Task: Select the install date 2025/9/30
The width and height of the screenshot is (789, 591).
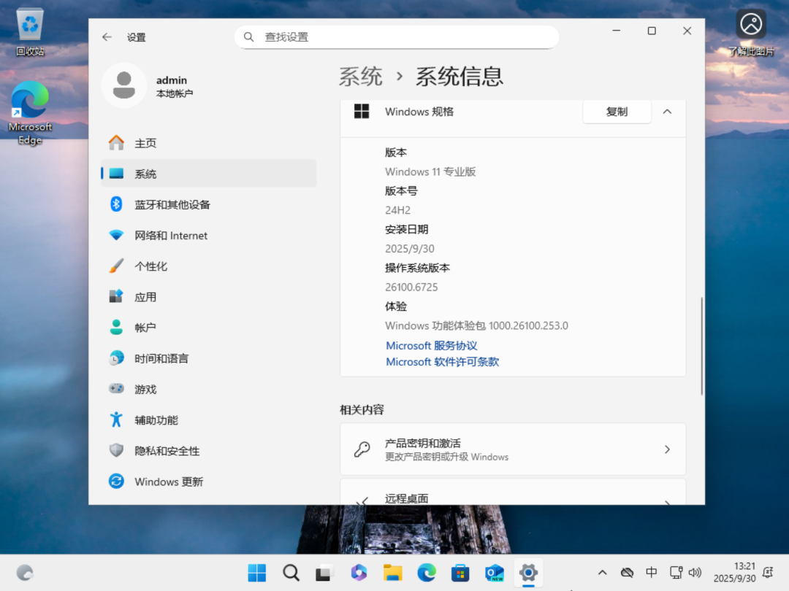Action: [x=410, y=249]
